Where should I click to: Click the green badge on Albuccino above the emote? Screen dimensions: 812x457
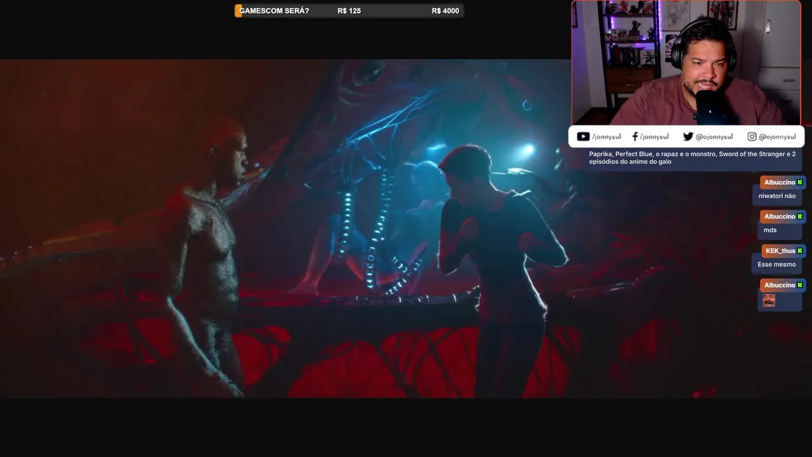(x=800, y=285)
